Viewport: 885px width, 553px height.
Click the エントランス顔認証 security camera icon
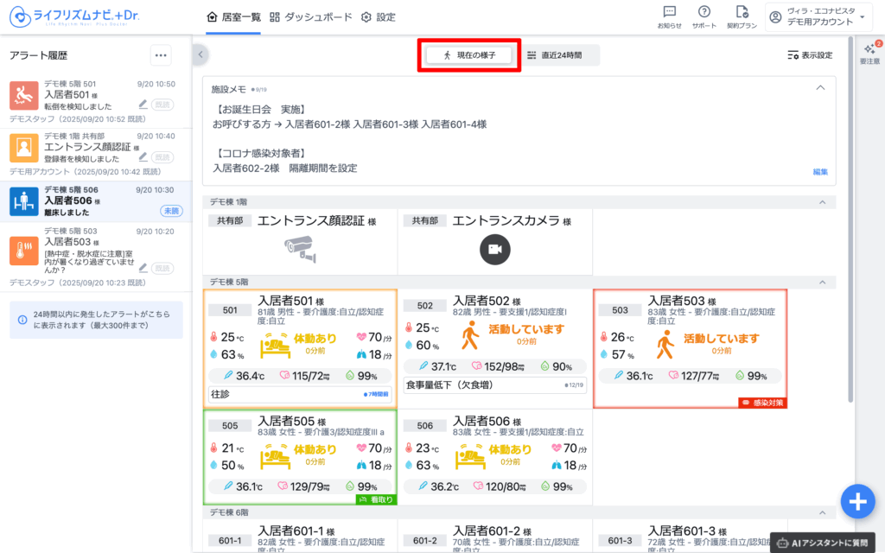click(x=300, y=249)
